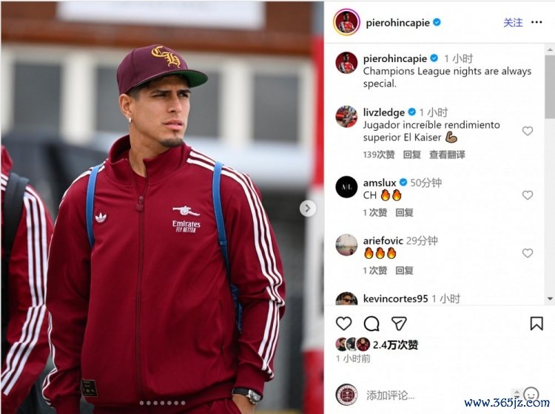Save post with bookmark icon
Screen dimensions: 555x414
pyautogui.click(x=536, y=324)
